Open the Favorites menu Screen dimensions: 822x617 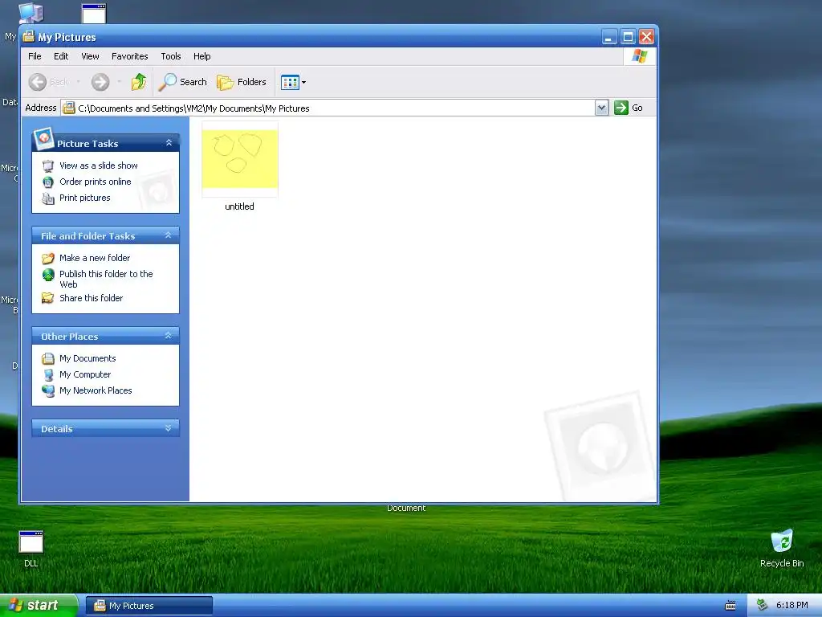(129, 56)
